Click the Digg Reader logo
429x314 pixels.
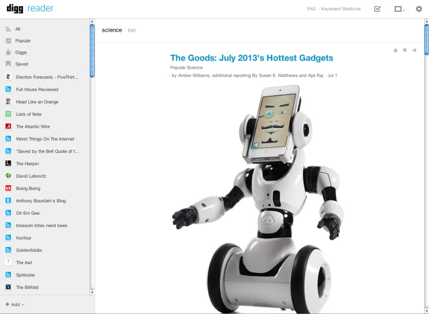point(30,9)
